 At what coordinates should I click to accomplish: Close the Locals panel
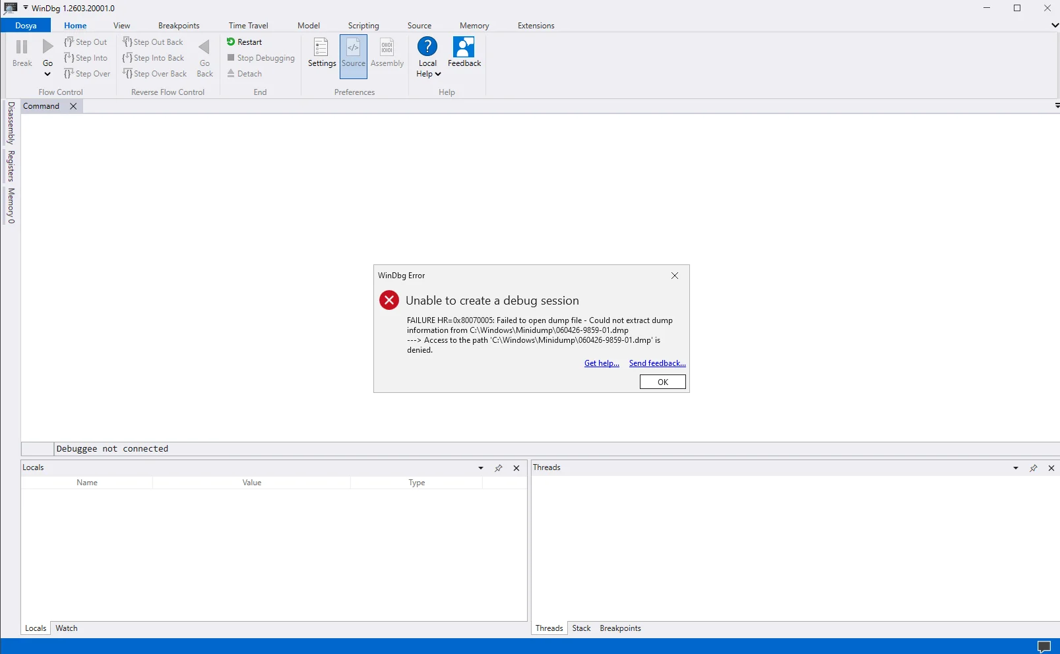[x=516, y=468]
